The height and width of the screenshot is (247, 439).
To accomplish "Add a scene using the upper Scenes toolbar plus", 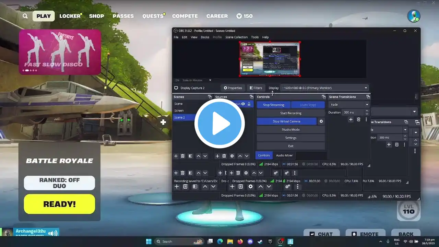I will tap(176, 156).
